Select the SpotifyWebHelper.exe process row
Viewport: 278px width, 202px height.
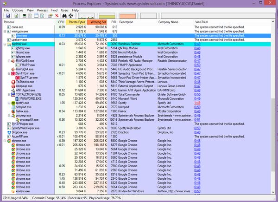pyautogui.click(x=138, y=128)
